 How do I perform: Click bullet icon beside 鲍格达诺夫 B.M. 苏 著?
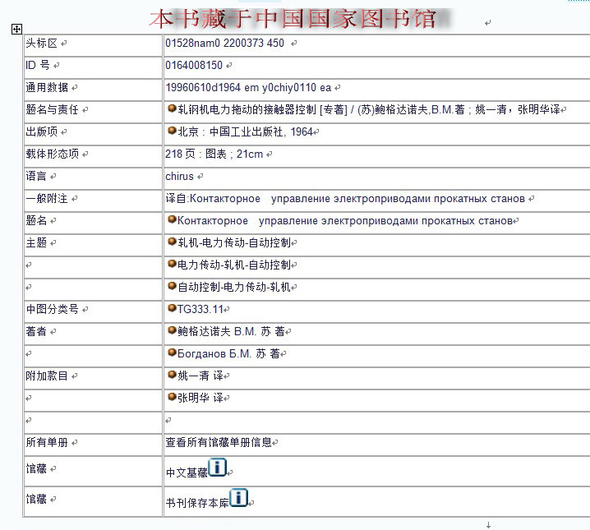pos(172,330)
